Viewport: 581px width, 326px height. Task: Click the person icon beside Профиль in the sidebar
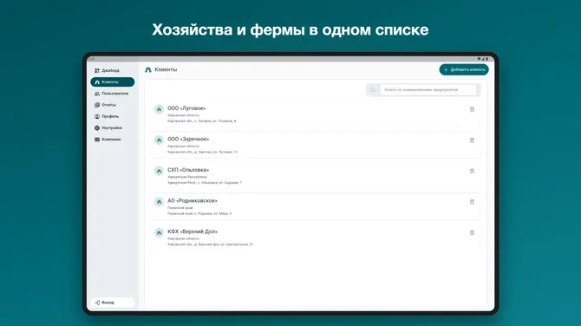pyautogui.click(x=97, y=116)
